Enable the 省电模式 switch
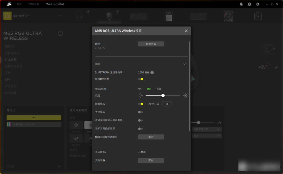Viewport: 283px width, 174px height. [x=141, y=112]
